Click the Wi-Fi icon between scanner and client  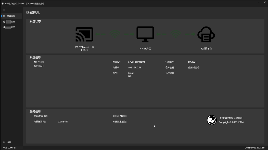(x=115, y=34)
